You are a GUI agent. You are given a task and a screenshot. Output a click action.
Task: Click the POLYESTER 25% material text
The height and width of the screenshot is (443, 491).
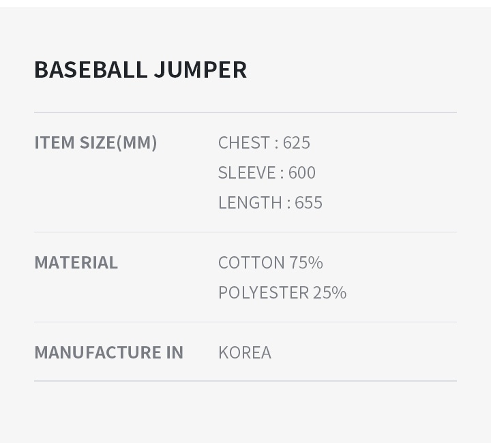[282, 292]
